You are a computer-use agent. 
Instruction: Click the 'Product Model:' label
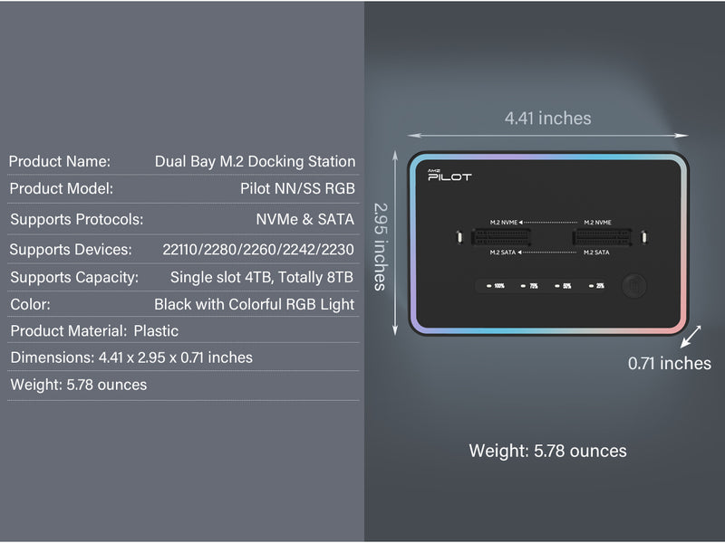pyautogui.click(x=61, y=189)
